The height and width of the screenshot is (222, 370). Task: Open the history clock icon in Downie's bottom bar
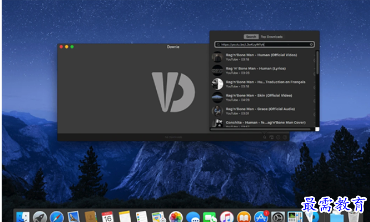pyautogui.click(x=278, y=138)
